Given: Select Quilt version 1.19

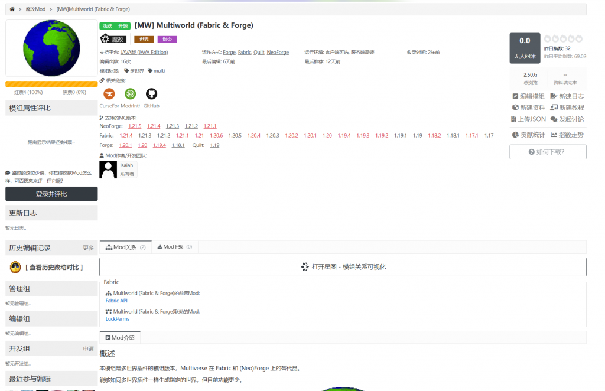Looking at the screenshot, I should pos(214,145).
